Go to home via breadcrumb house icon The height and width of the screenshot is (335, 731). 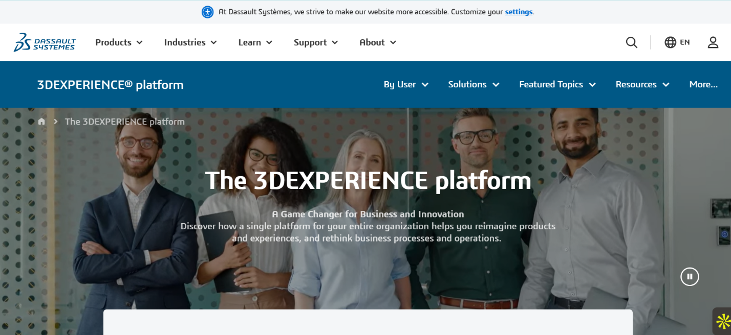pos(41,122)
